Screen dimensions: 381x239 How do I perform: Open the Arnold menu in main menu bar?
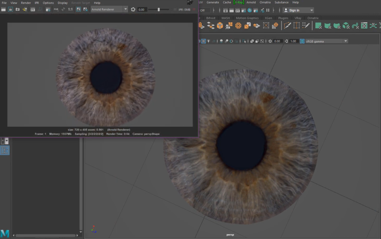(251, 2)
